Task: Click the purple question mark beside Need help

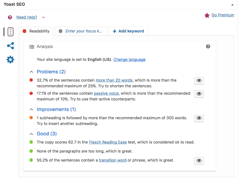Action: [10, 17]
